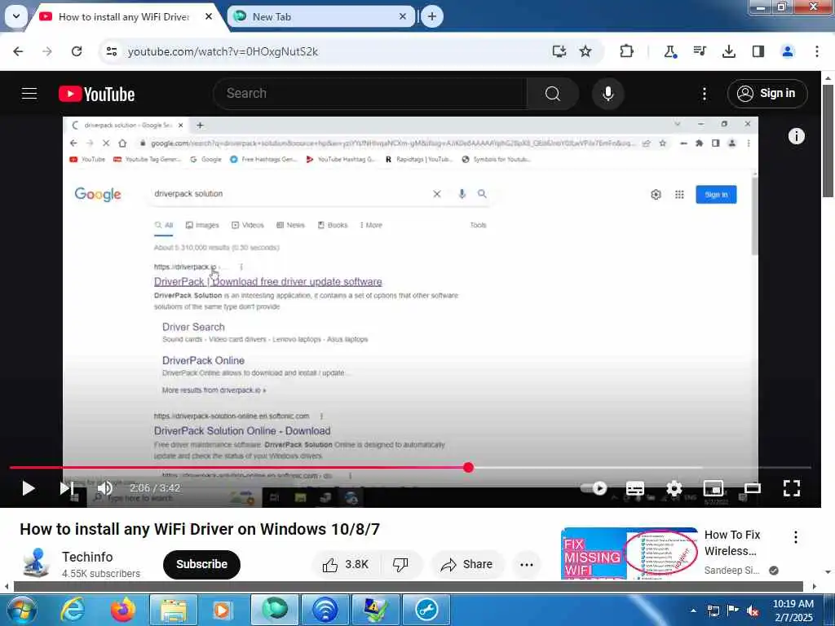Viewport: 835px width, 626px height.
Task: Click the Sign in button
Action: click(767, 94)
